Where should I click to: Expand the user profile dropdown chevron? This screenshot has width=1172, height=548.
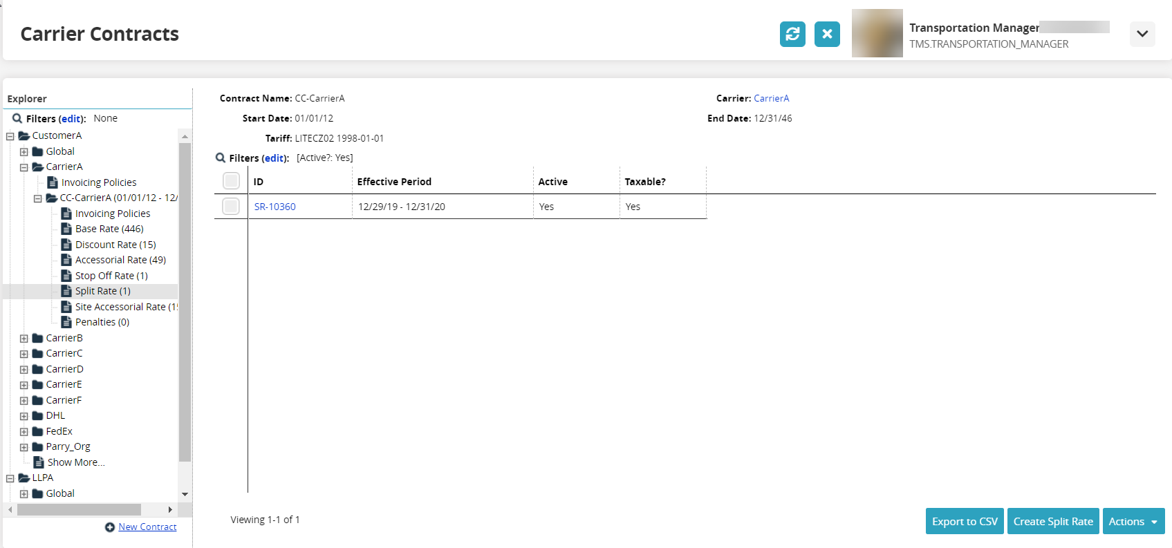point(1142,34)
